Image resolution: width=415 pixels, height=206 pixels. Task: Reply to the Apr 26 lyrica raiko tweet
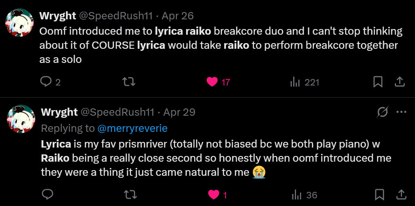[x=46, y=82]
